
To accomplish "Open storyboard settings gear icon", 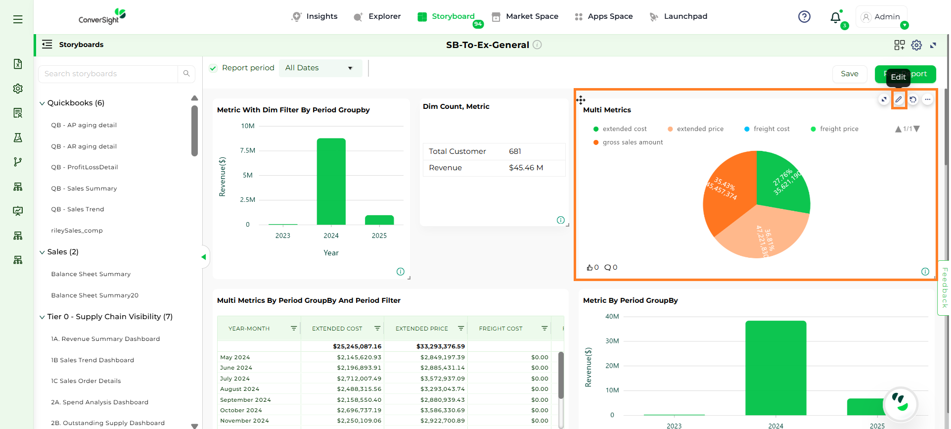I will (916, 45).
